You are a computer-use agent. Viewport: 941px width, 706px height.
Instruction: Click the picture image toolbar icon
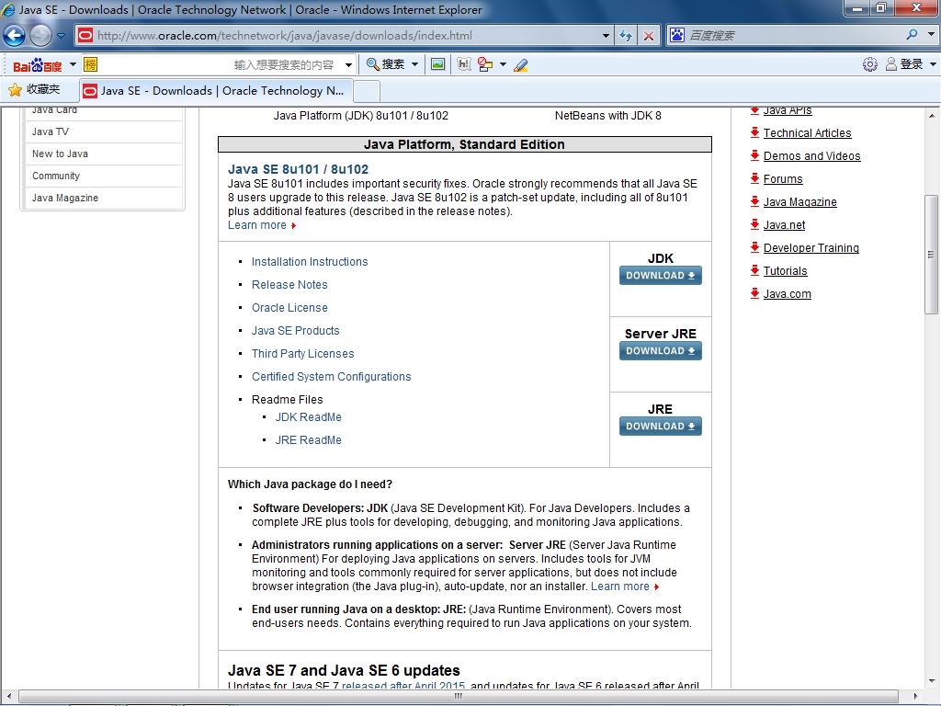[x=438, y=64]
